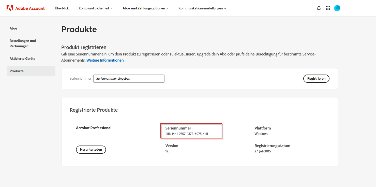Screen dimensions: 376x187
Task: Click the version value 12.
Action: 167,151
